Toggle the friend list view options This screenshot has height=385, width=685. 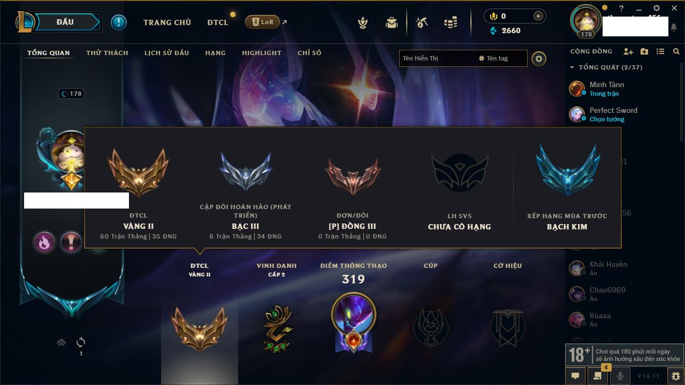tap(660, 51)
